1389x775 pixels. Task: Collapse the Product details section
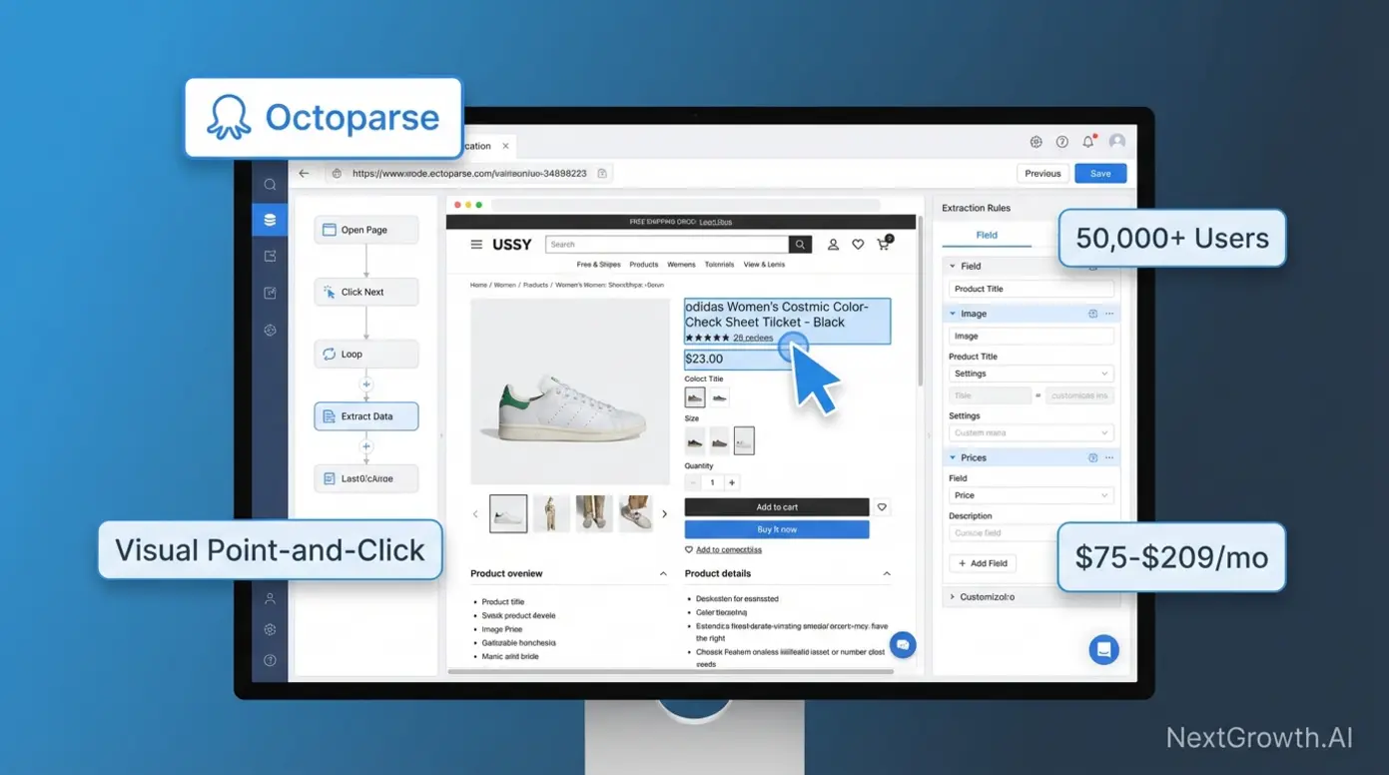[x=887, y=573]
